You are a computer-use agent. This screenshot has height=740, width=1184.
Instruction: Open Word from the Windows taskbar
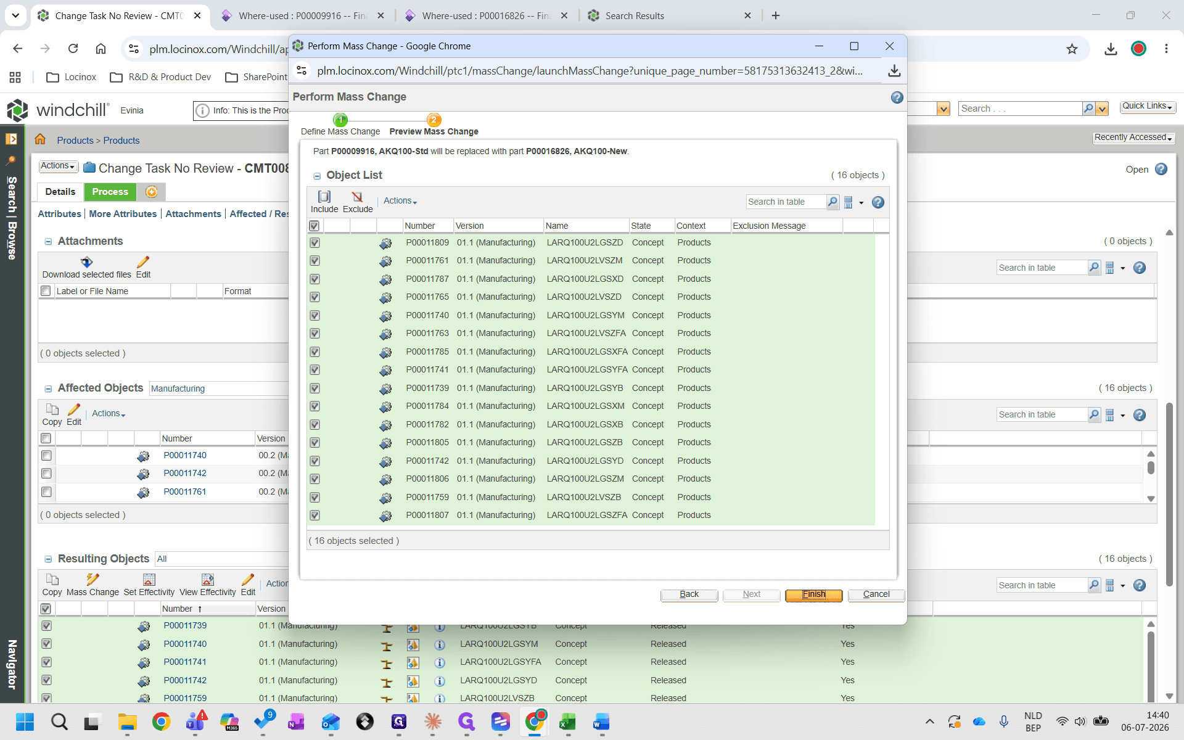(x=601, y=721)
